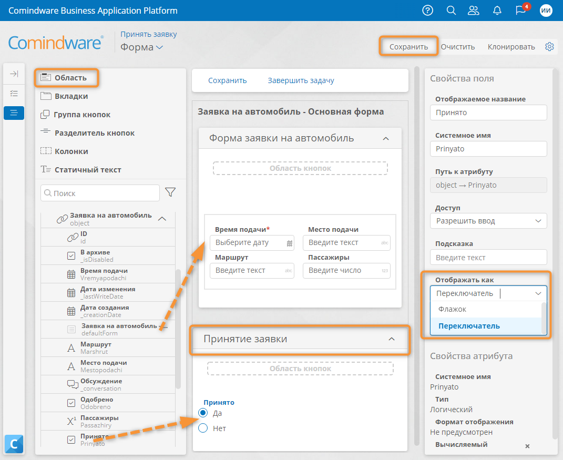
Task: Choose Переключатель from the display list
Action: [x=486, y=326]
